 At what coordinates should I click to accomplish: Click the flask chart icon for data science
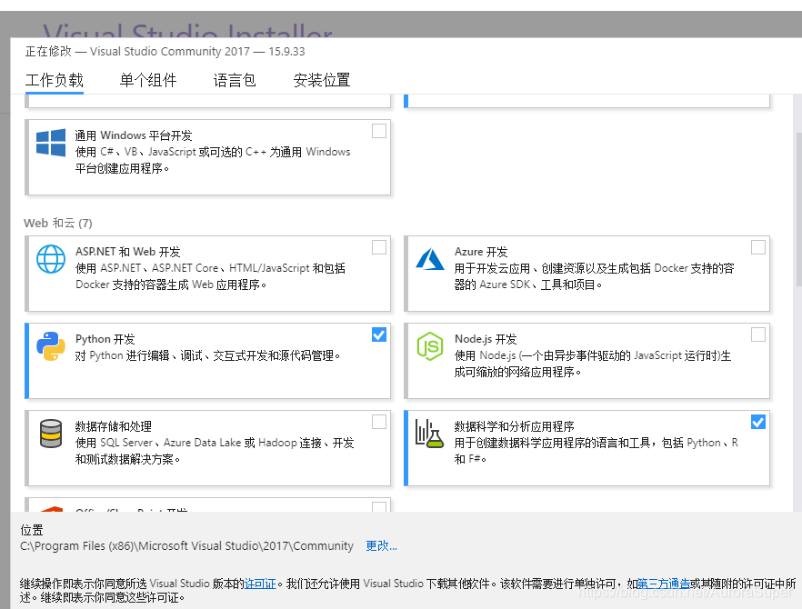(429, 434)
